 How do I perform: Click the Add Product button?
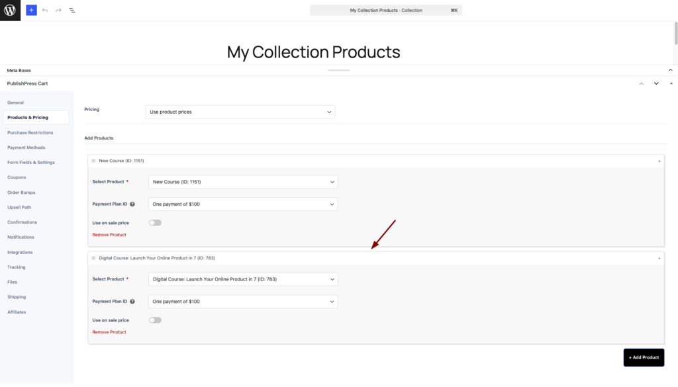coord(644,358)
